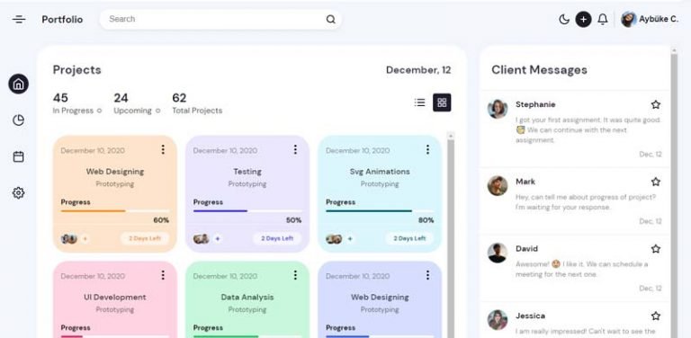Open the calendar sidebar icon
Screen dimensions: 691x338
coord(19,156)
